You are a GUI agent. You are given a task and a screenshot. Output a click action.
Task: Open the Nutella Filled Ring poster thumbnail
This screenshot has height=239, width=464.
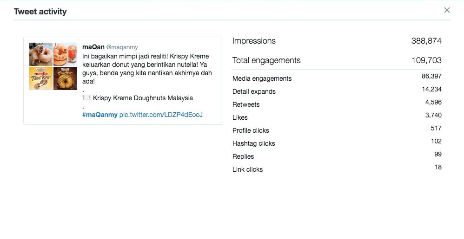[x=41, y=78]
